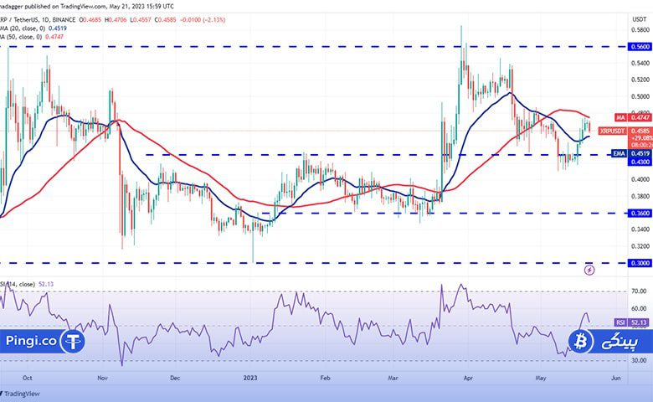The width and height of the screenshot is (653, 402).
Task: Click the blue 0.5600 price label
Action: coord(640,47)
